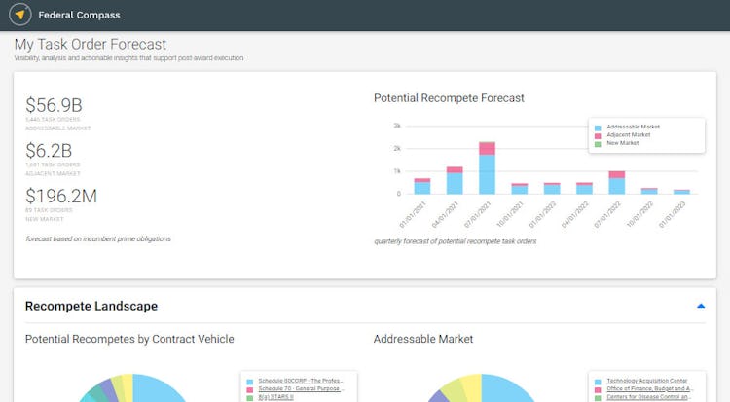Click the 2k y-axis label

[397, 148]
